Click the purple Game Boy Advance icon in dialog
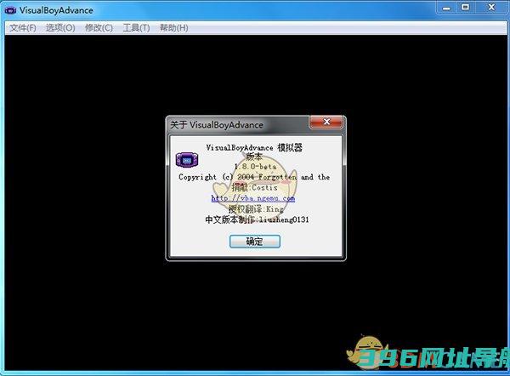The image size is (510, 376). pos(187,160)
